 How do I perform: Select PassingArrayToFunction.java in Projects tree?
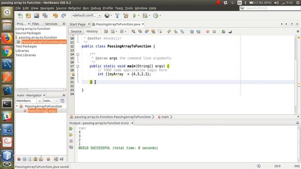tap(44, 42)
